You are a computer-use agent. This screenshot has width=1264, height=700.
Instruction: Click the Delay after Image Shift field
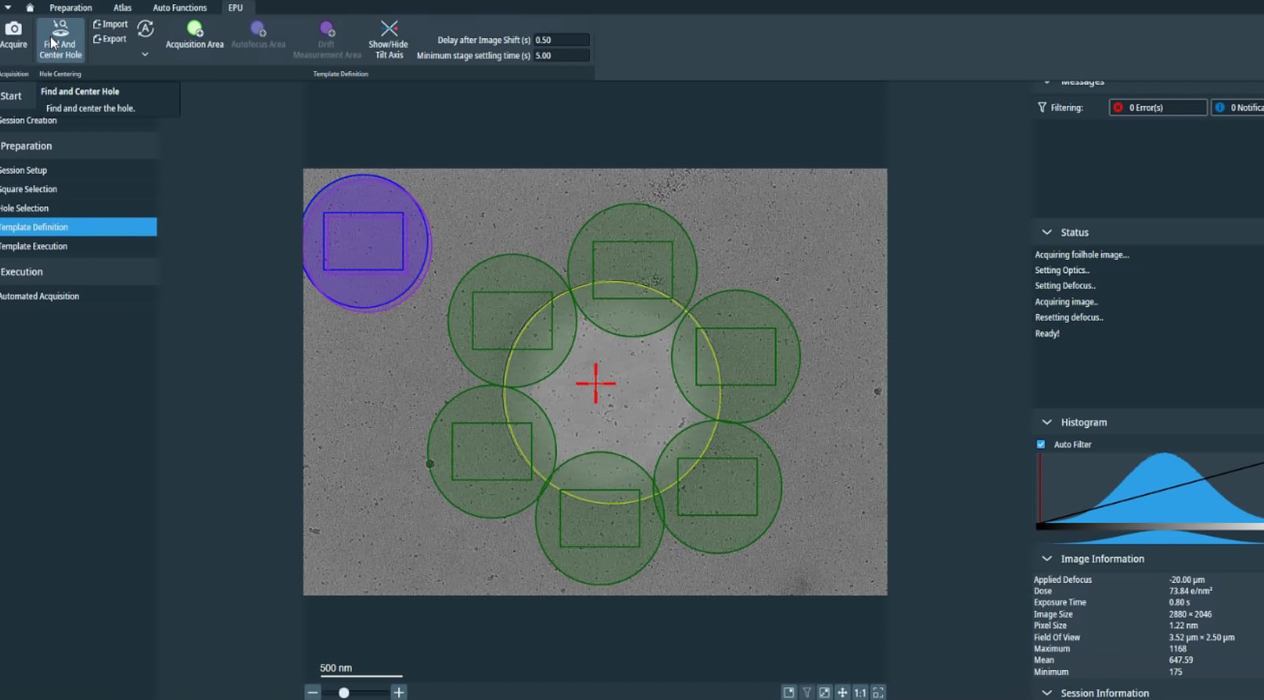tap(561, 40)
